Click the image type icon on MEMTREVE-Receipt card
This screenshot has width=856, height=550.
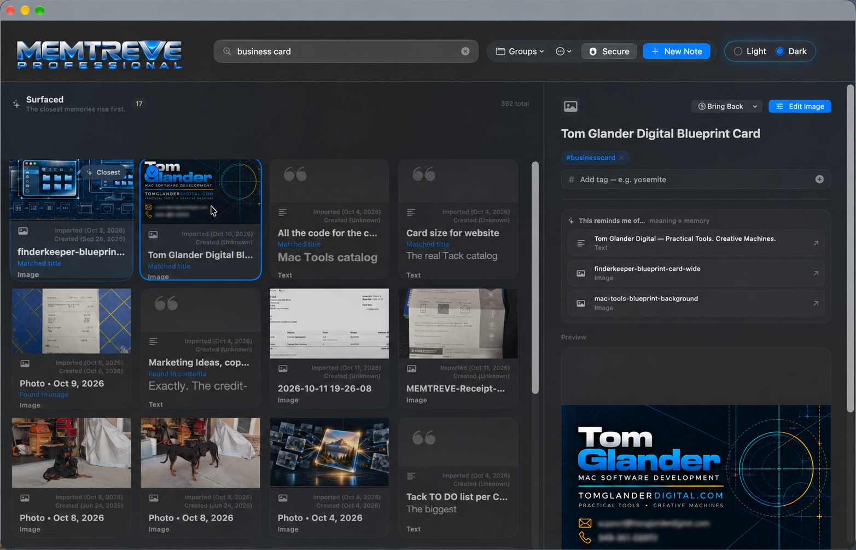pos(411,369)
